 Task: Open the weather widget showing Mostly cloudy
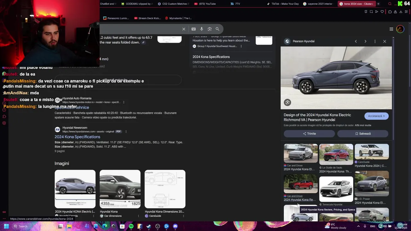tap(336, 226)
